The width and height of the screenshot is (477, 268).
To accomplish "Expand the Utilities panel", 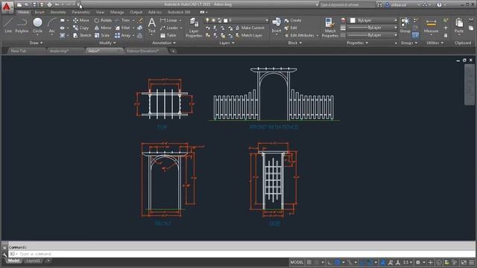I will pos(435,43).
